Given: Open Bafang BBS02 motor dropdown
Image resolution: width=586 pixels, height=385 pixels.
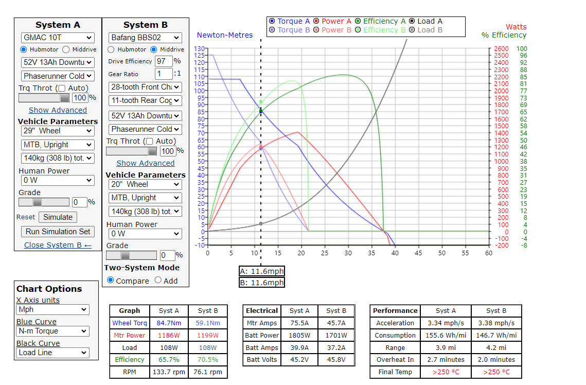Looking at the screenshot, I should pos(146,38).
